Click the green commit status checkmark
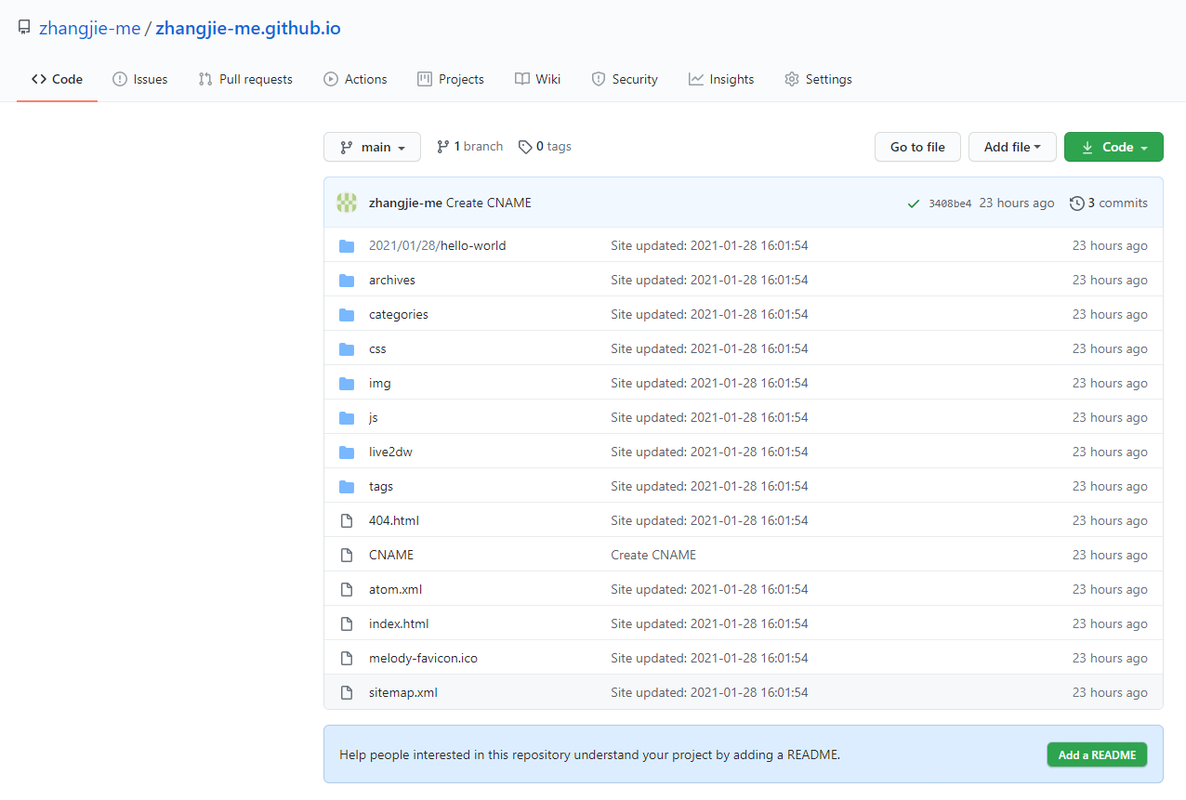The height and width of the screenshot is (800, 1186). click(x=914, y=203)
